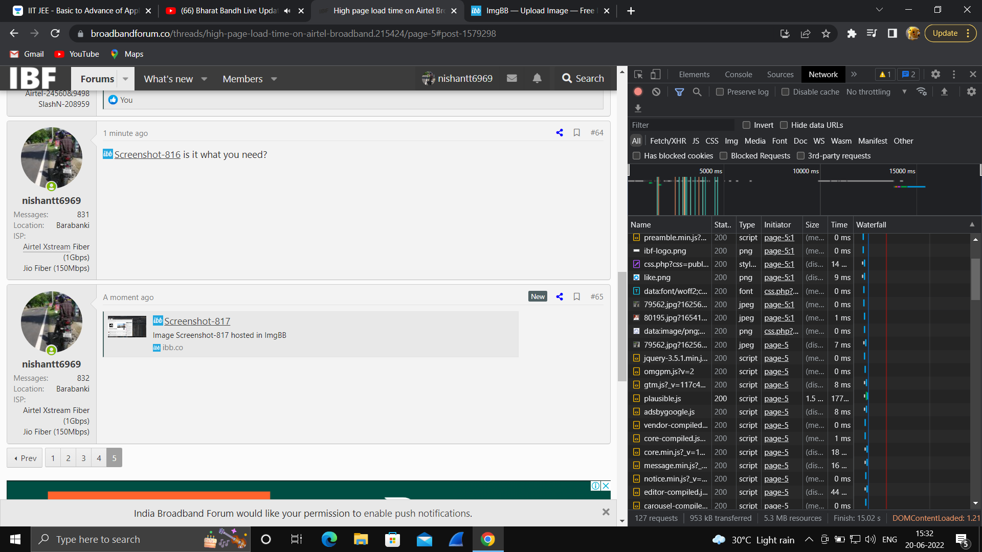The width and height of the screenshot is (982, 552).
Task: Share post #65 using the share icon
Action: pyautogui.click(x=560, y=297)
